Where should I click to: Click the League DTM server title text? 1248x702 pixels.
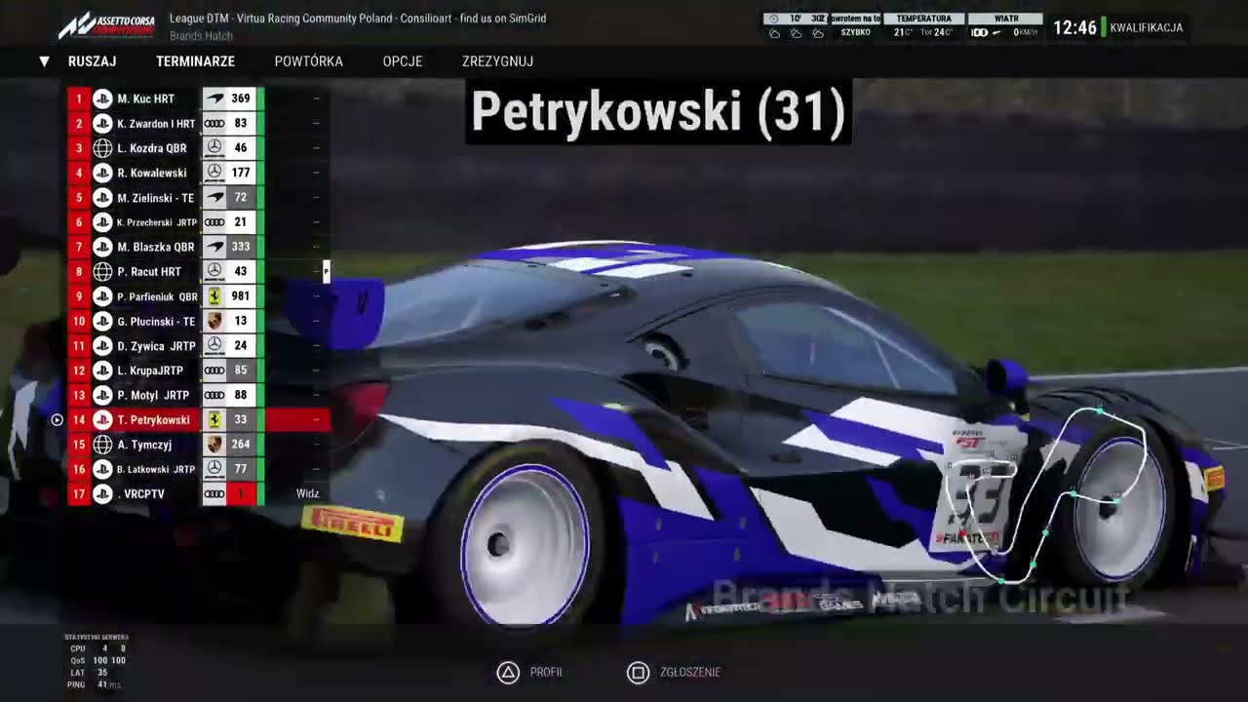click(x=358, y=19)
